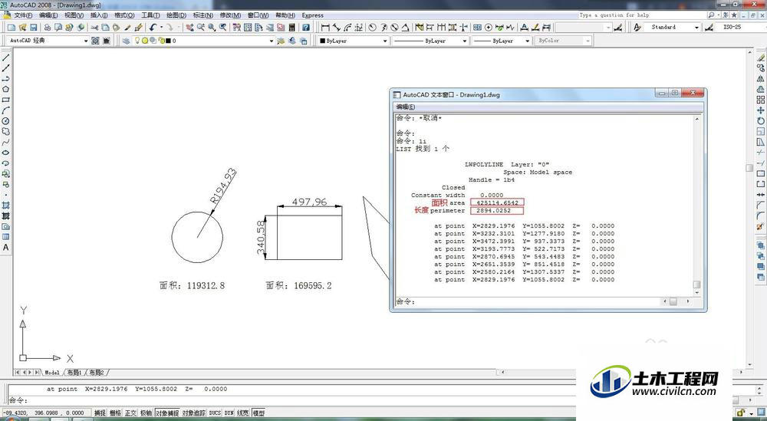Select the Move modify tool
Viewport: 767px width, 421px height.
click(x=760, y=110)
